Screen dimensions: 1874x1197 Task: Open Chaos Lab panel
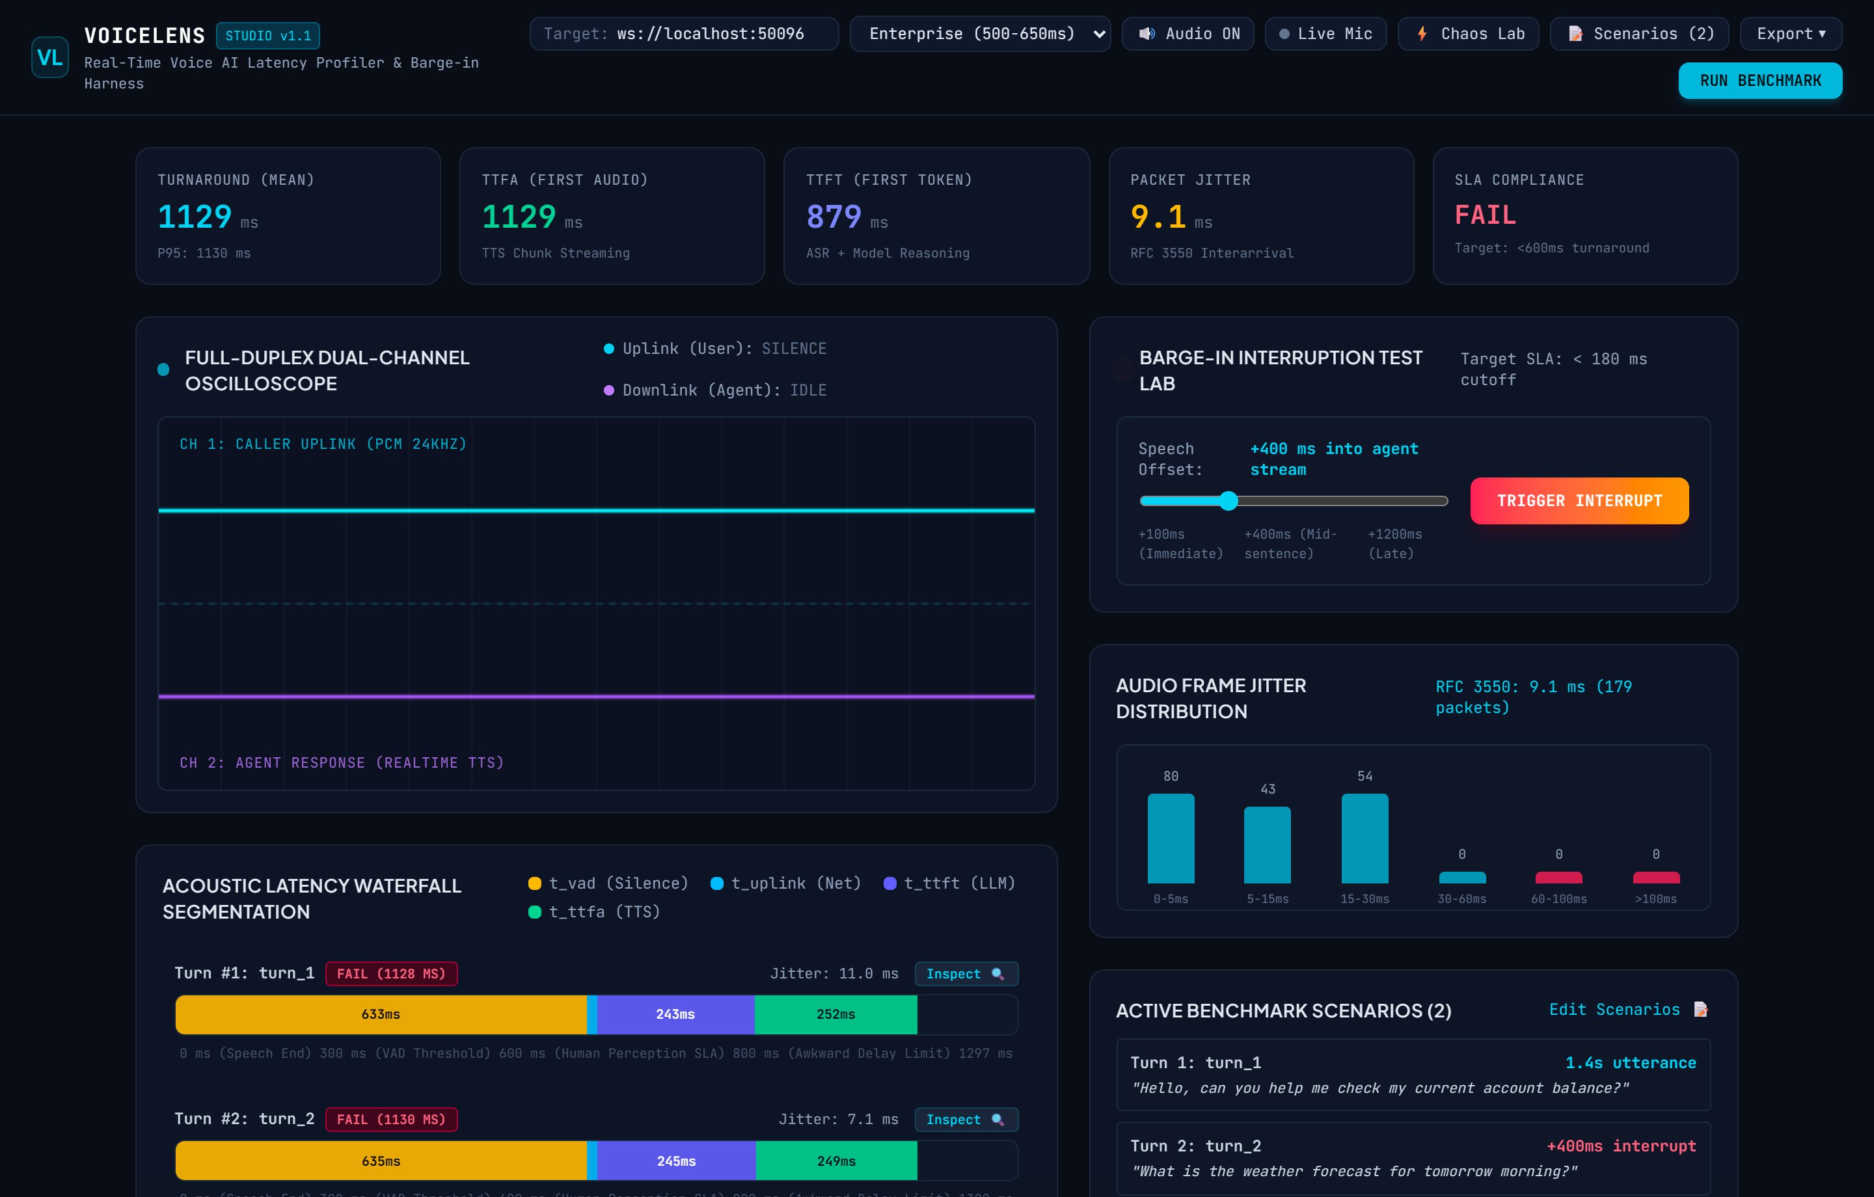[x=1468, y=33]
